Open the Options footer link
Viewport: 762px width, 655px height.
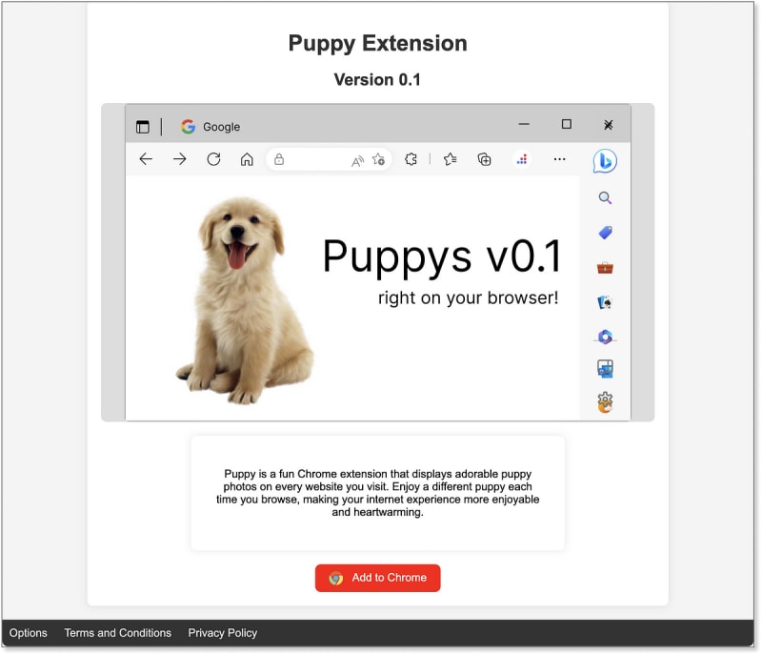[x=29, y=633]
